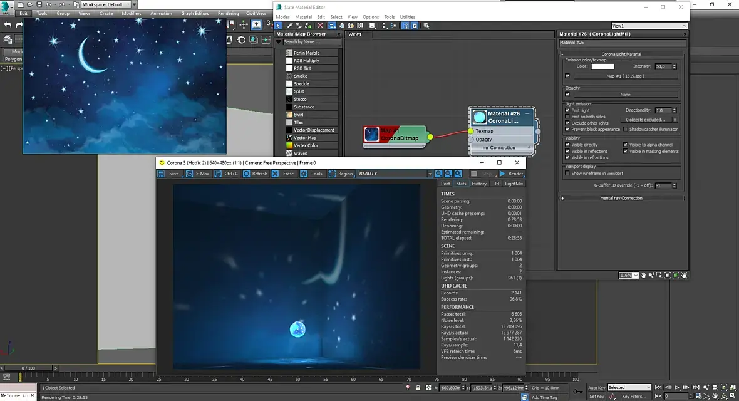Toggle the Emit Light checkbox
This screenshot has width=739, height=401.
tap(567, 110)
